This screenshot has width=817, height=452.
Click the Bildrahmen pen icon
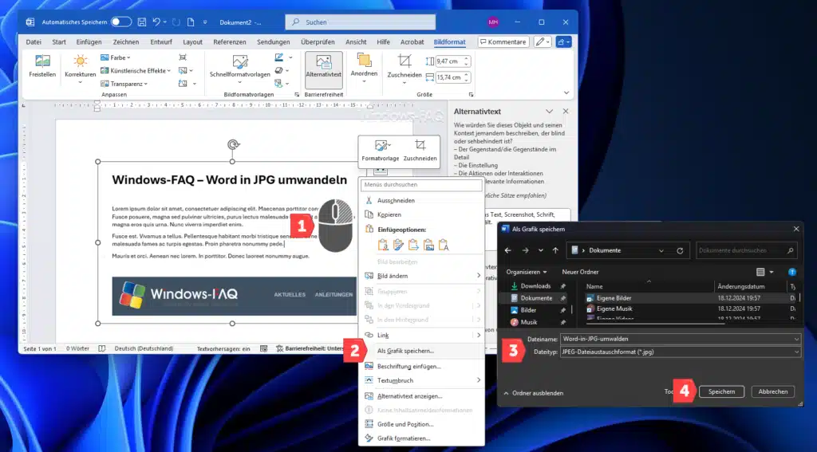click(x=279, y=57)
